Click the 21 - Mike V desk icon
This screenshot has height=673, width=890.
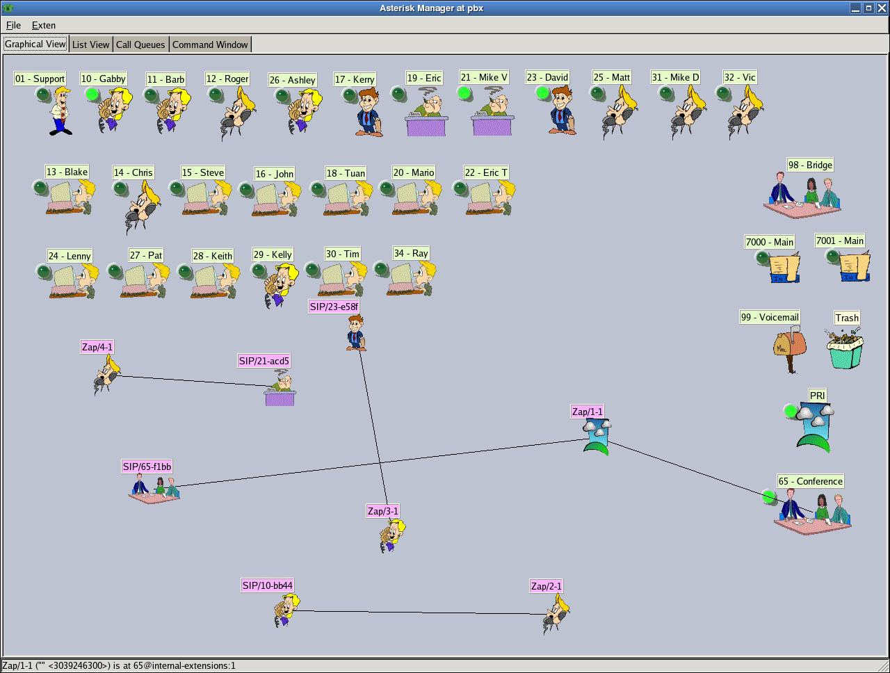pyautogui.click(x=492, y=111)
